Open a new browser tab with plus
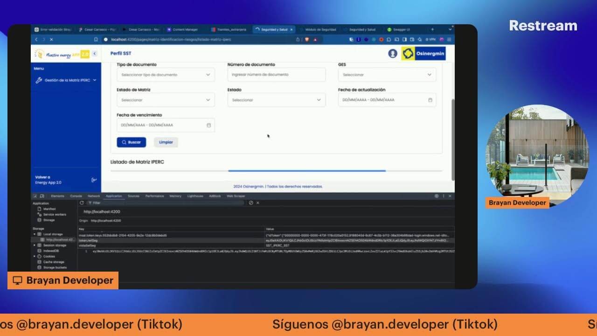 (432, 29)
